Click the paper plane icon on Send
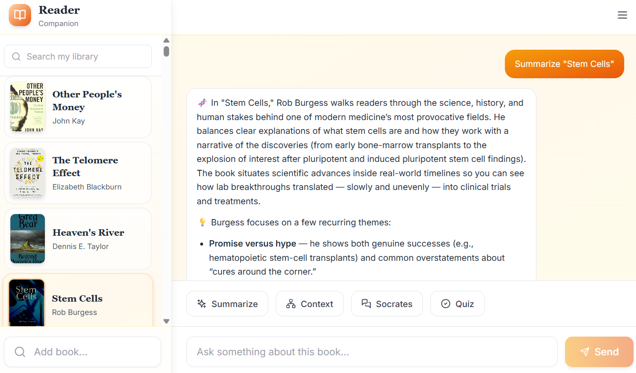Screen dimensions: 636x373 [x=585, y=352]
